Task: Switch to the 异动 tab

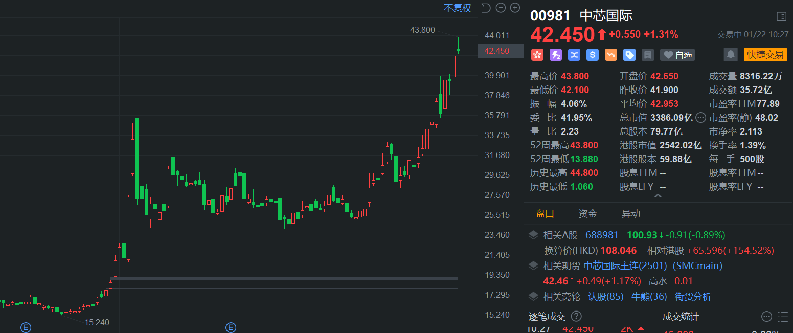Action: [630, 214]
